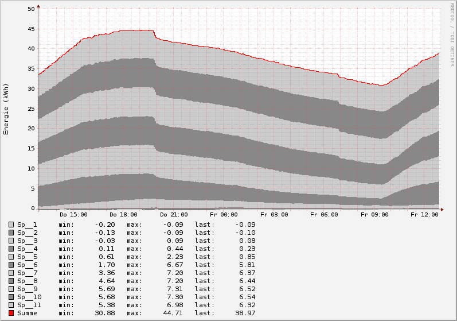This screenshot has height=321, width=457.
Task: Click the 'Do 15:00' time axis label
Action: pyautogui.click(x=73, y=215)
